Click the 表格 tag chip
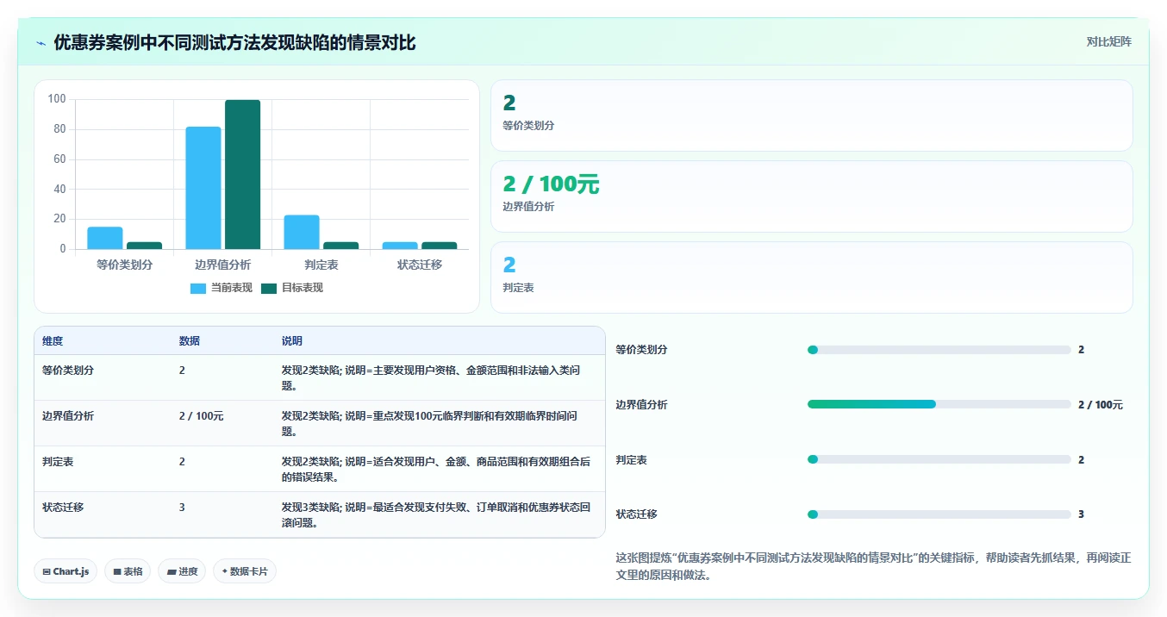 click(x=128, y=571)
